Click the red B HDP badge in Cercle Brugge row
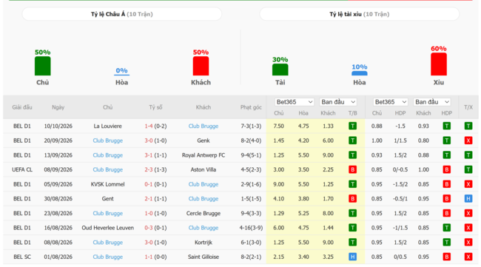Image resolution: width=481 pixels, height=267 pixels. point(447,213)
